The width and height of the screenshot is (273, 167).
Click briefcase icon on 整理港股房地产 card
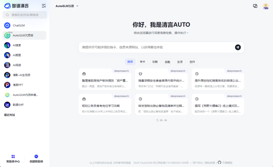tap(84, 74)
